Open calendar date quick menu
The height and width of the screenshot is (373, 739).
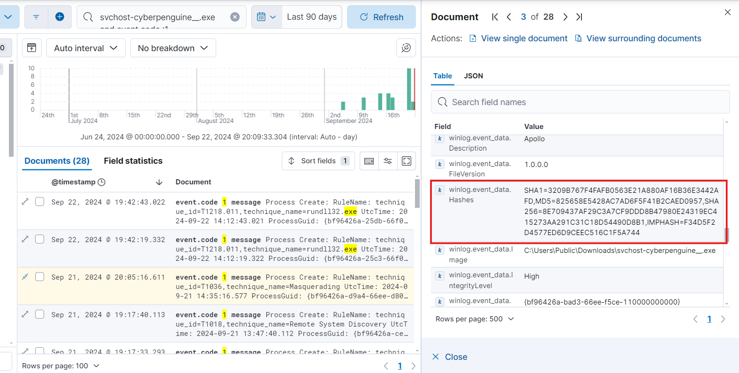tap(266, 17)
